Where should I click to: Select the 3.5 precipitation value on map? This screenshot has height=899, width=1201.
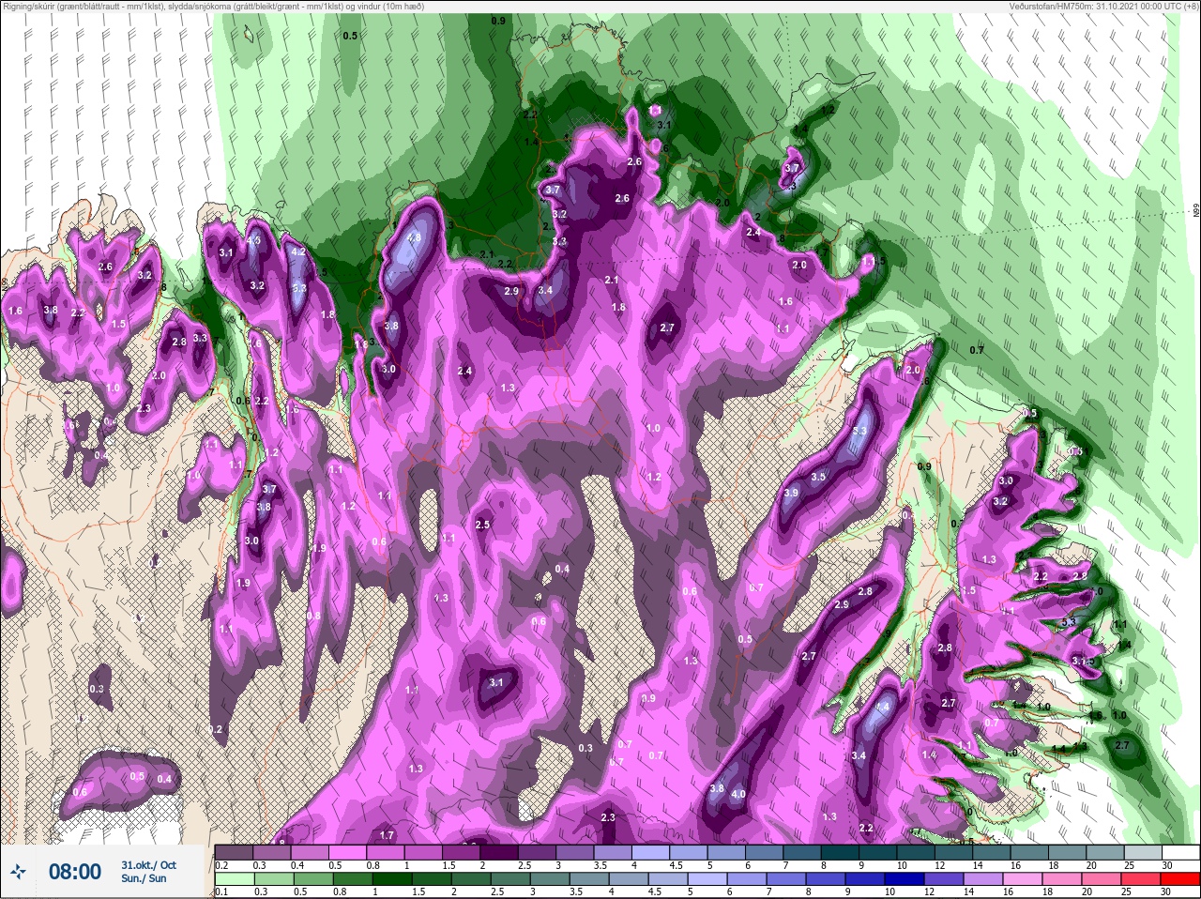click(x=818, y=477)
